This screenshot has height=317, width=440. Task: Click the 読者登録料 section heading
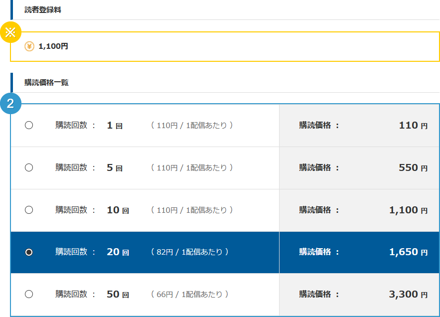pyautogui.click(x=43, y=10)
